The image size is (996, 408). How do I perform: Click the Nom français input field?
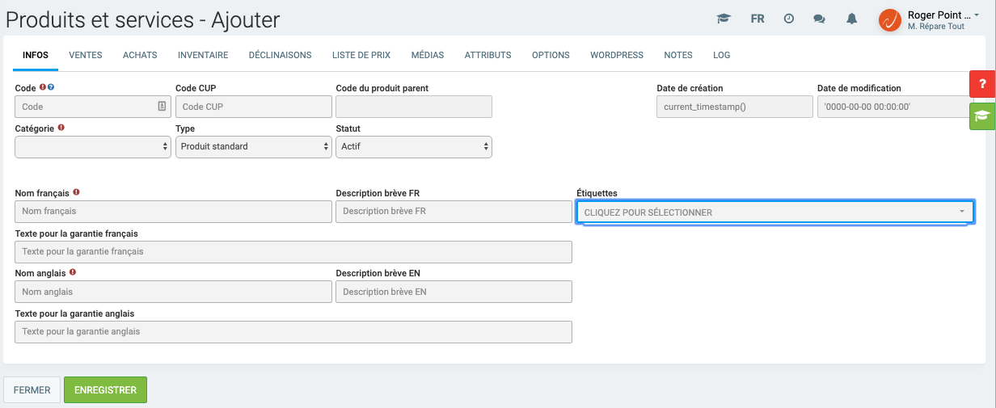coord(173,212)
